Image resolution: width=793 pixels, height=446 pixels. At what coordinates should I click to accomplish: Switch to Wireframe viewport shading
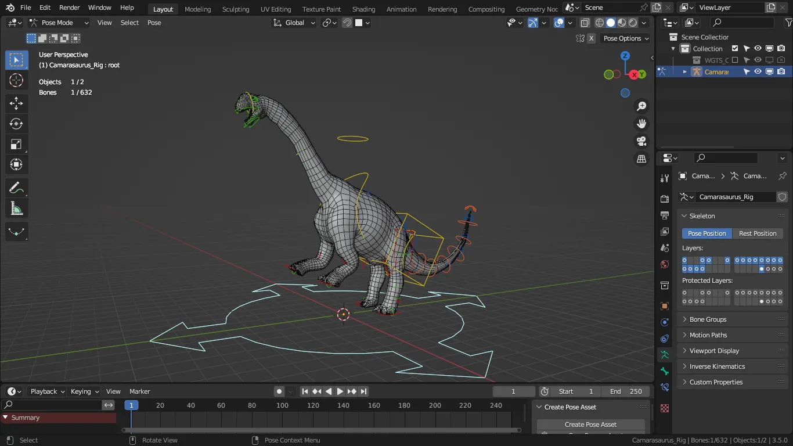[x=600, y=23]
